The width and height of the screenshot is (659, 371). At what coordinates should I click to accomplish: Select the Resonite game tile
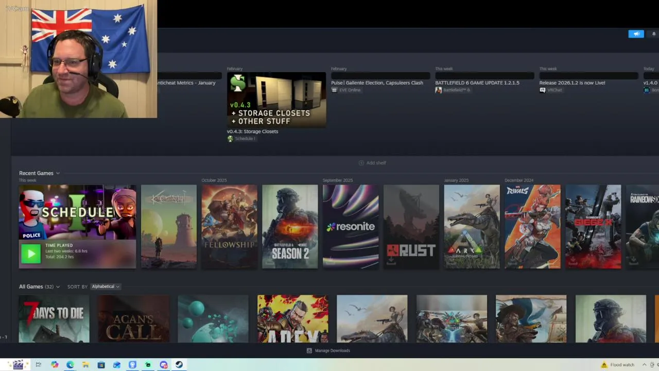pos(351,227)
